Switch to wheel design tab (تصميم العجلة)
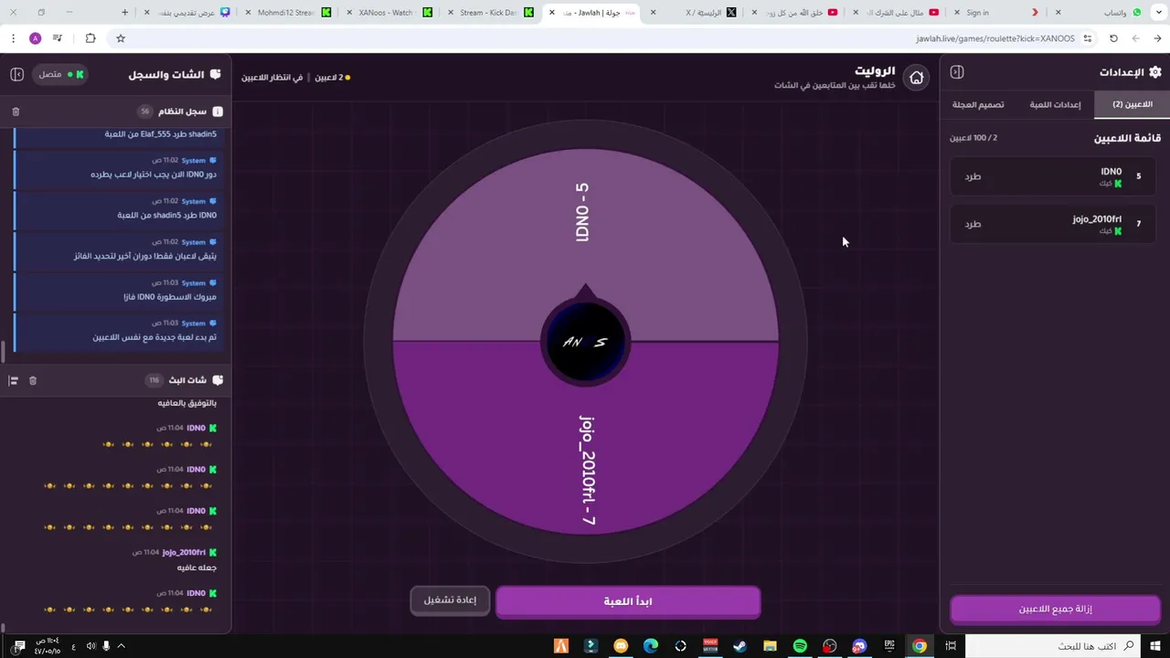The image size is (1170, 658). point(978,104)
